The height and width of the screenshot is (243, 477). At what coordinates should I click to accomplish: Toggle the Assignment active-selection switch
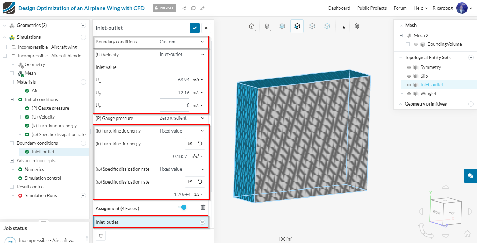pyautogui.click(x=182, y=207)
